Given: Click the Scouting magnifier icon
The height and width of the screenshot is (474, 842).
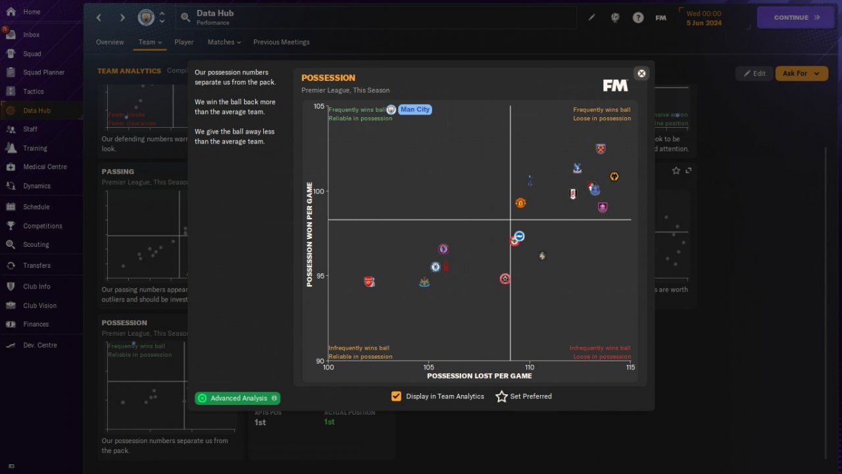Looking at the screenshot, I should [x=11, y=244].
